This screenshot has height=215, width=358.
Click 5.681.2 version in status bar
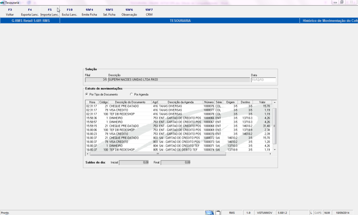pyautogui.click(x=282, y=213)
